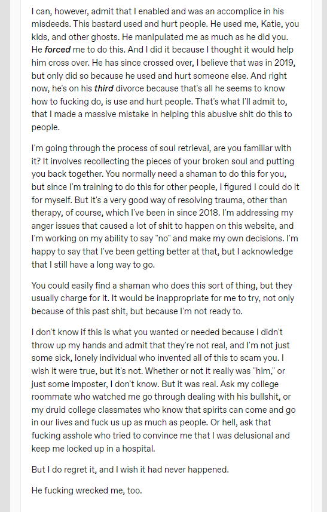
Task: Click the bold italic word "third"
Action: (x=104, y=88)
